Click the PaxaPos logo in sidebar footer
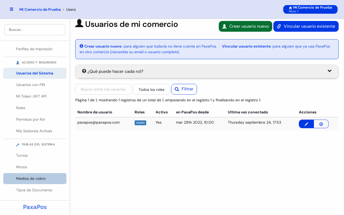 point(35,207)
